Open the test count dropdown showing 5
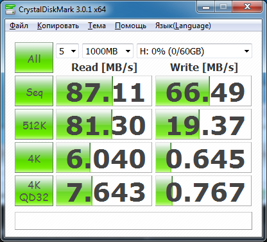The image size is (267, 242). click(x=67, y=51)
